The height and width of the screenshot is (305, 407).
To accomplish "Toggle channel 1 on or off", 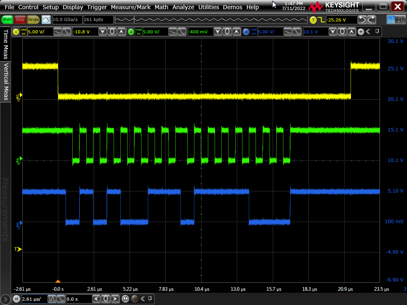I will 16,32.
